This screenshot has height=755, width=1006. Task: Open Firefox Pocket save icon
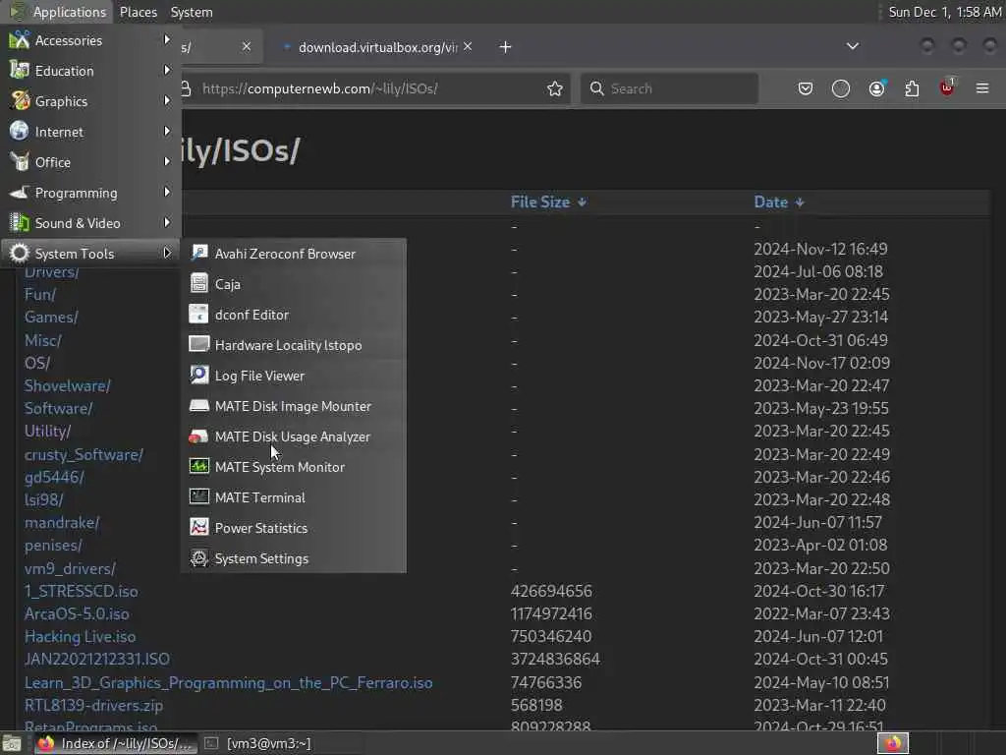[x=806, y=88]
